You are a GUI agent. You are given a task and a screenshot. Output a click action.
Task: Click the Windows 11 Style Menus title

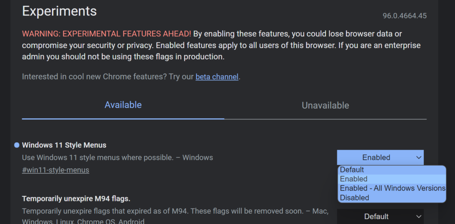pos(64,145)
